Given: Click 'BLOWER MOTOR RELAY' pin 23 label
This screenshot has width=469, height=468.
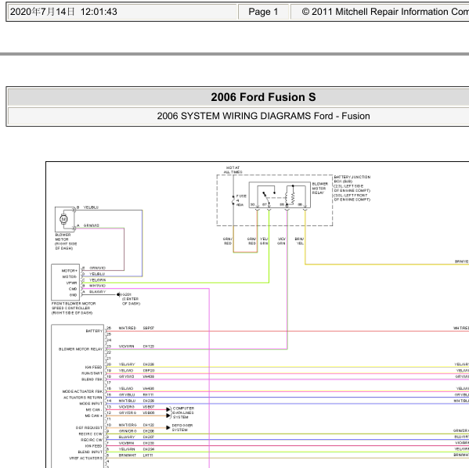Looking at the screenshot, I should [x=81, y=349].
